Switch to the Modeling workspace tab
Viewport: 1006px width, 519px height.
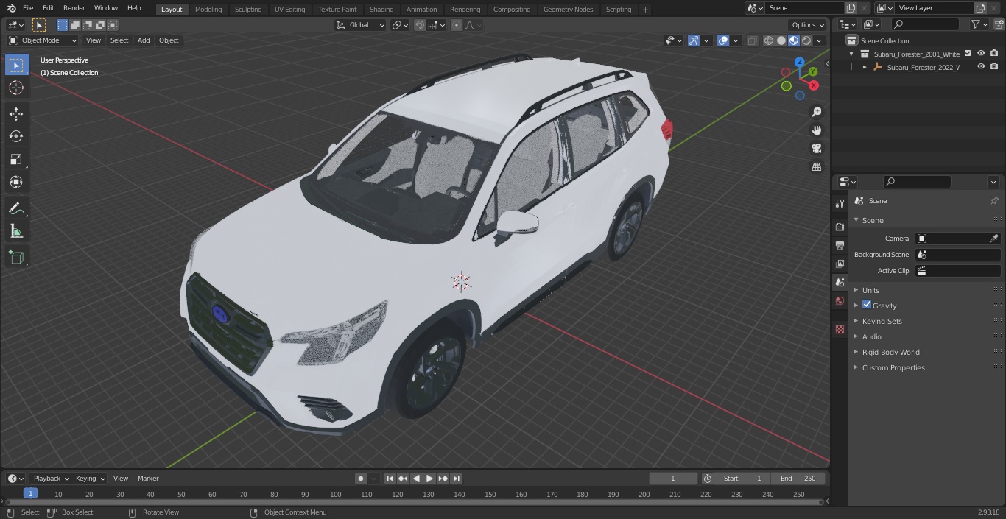208,9
